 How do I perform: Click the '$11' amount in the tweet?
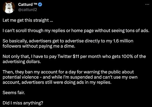pyautogui.click(x=76, y=56)
